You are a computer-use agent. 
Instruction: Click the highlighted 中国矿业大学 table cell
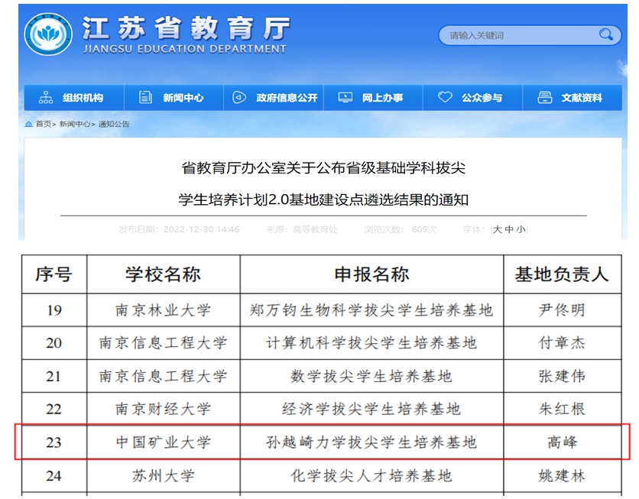(163, 442)
